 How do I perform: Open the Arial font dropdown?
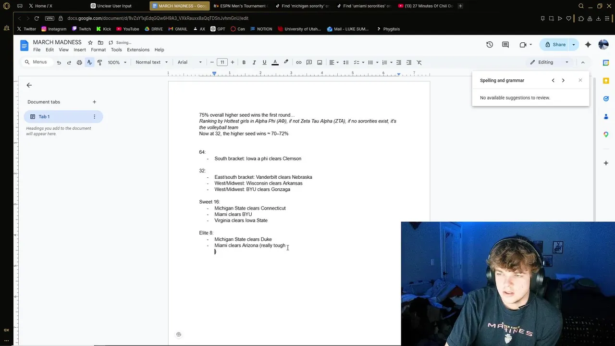click(190, 62)
